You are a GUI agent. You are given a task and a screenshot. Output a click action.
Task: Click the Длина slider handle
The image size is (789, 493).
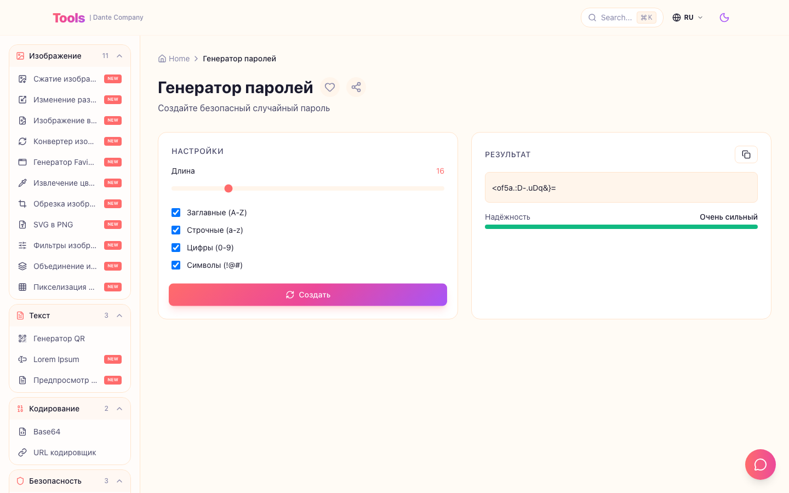click(x=228, y=188)
